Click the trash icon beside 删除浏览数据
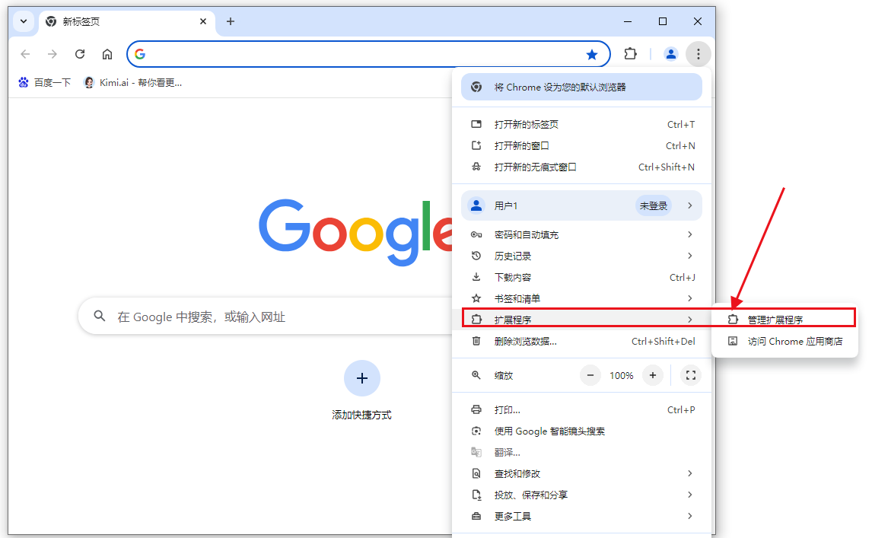The width and height of the screenshot is (872, 538). point(476,341)
